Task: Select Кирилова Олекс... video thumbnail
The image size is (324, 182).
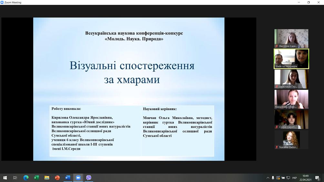Action: [291, 99]
